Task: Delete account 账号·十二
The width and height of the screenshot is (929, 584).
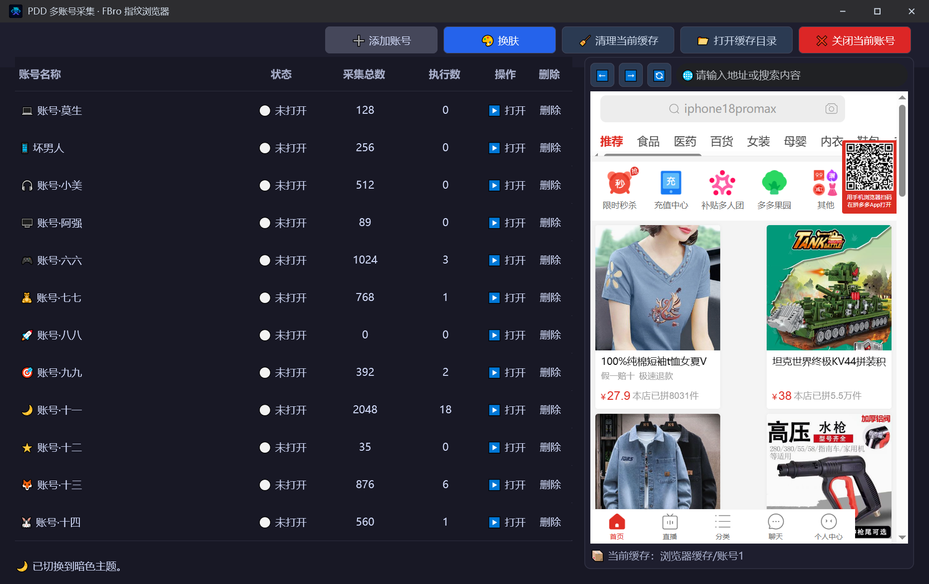Action: tap(550, 447)
